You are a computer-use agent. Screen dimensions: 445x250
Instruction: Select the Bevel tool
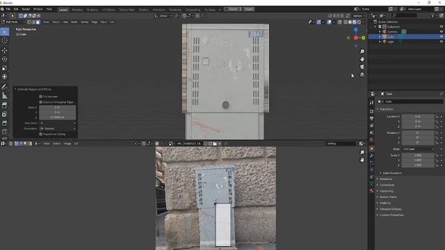5,123
